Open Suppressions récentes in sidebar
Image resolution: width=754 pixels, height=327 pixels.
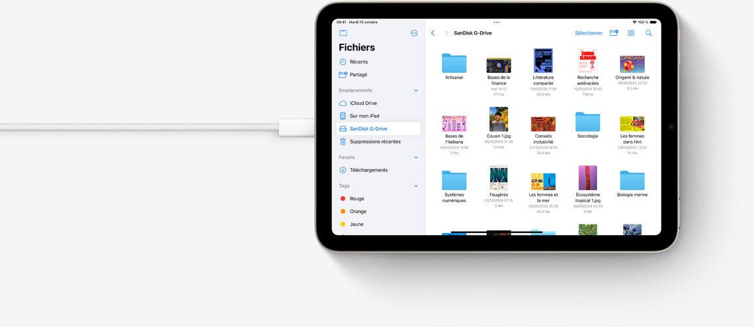pos(374,142)
